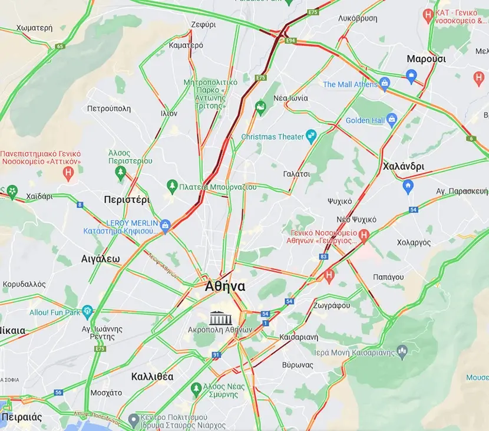
Task: Click the home pin near Χαλάνδρι
Action: coord(408,186)
